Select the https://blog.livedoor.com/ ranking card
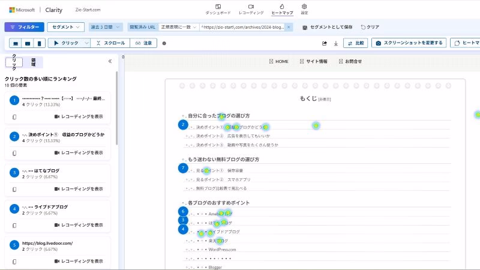The width and height of the screenshot is (480, 270). click(58, 253)
